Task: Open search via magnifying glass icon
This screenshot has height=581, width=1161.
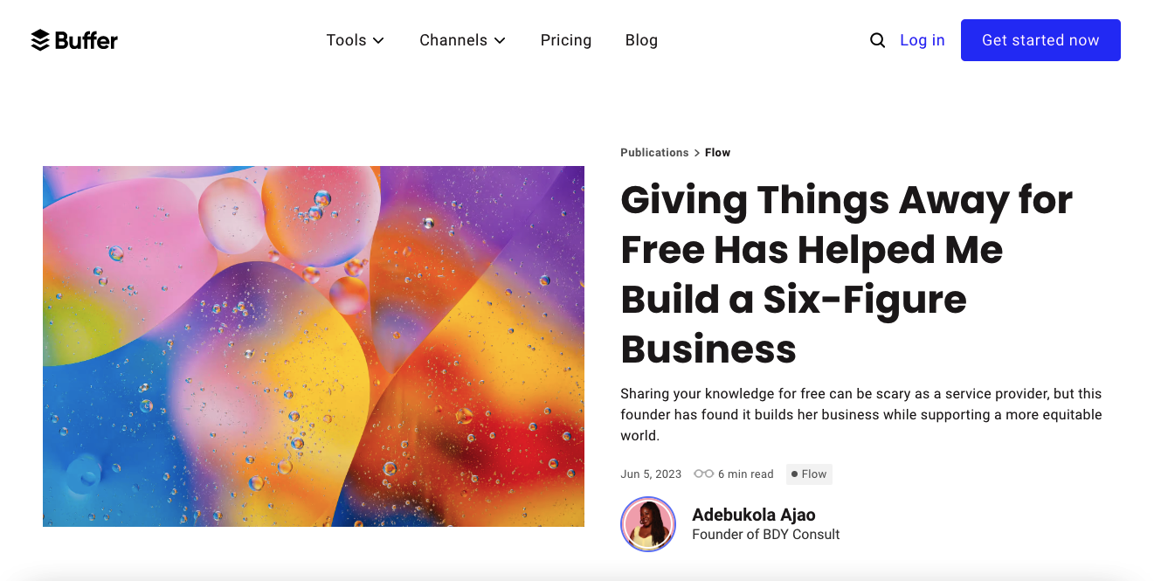Action: [877, 40]
